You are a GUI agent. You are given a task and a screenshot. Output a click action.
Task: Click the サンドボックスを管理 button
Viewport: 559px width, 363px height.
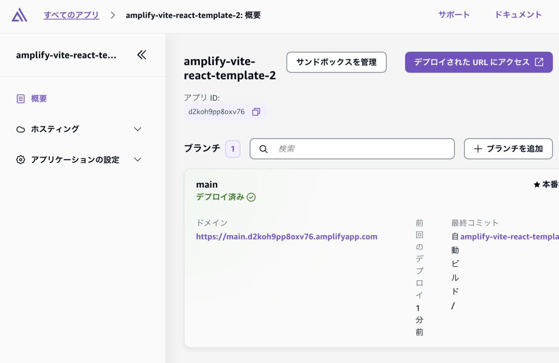336,62
